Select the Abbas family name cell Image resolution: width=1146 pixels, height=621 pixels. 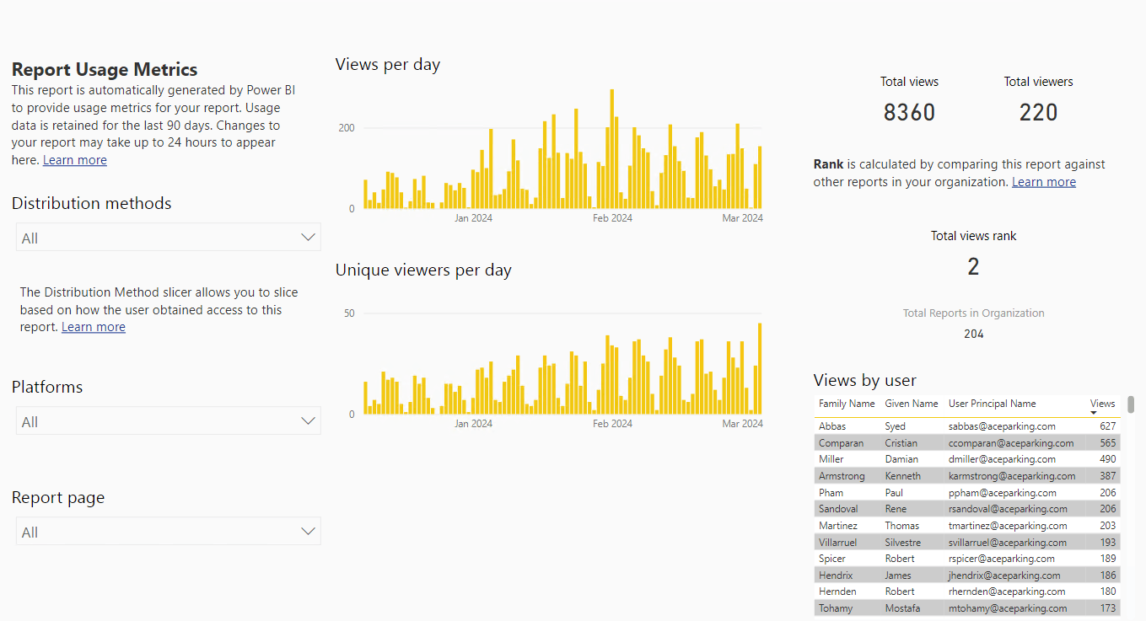click(832, 426)
